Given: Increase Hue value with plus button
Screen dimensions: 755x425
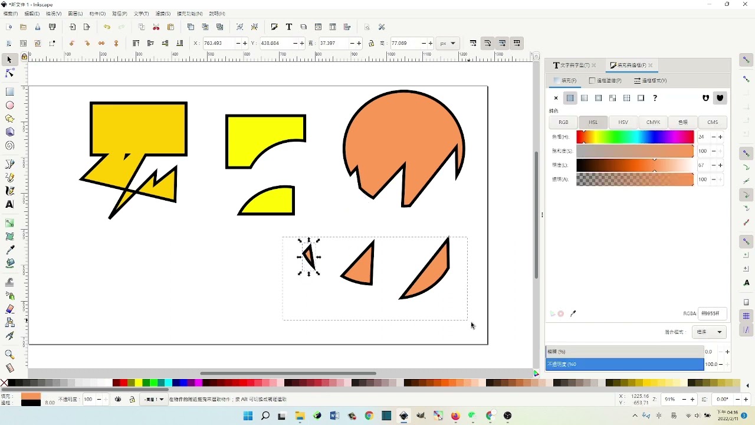Looking at the screenshot, I should pyautogui.click(x=720, y=137).
